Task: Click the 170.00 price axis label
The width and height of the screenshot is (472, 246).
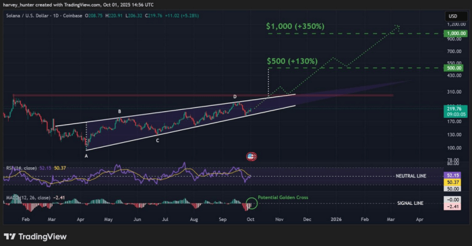Action: coord(454,121)
